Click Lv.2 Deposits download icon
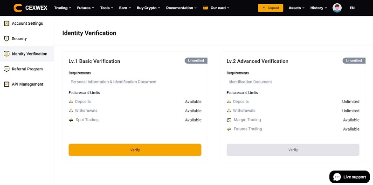The image size is (373, 185). (x=229, y=102)
